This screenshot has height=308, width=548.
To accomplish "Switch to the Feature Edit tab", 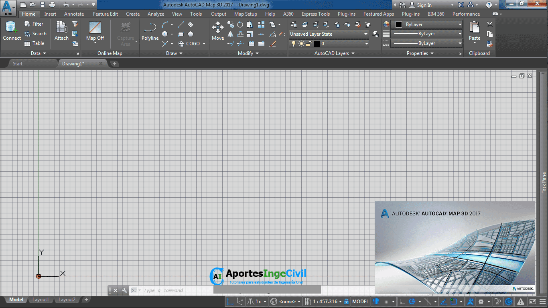I will 106,14.
